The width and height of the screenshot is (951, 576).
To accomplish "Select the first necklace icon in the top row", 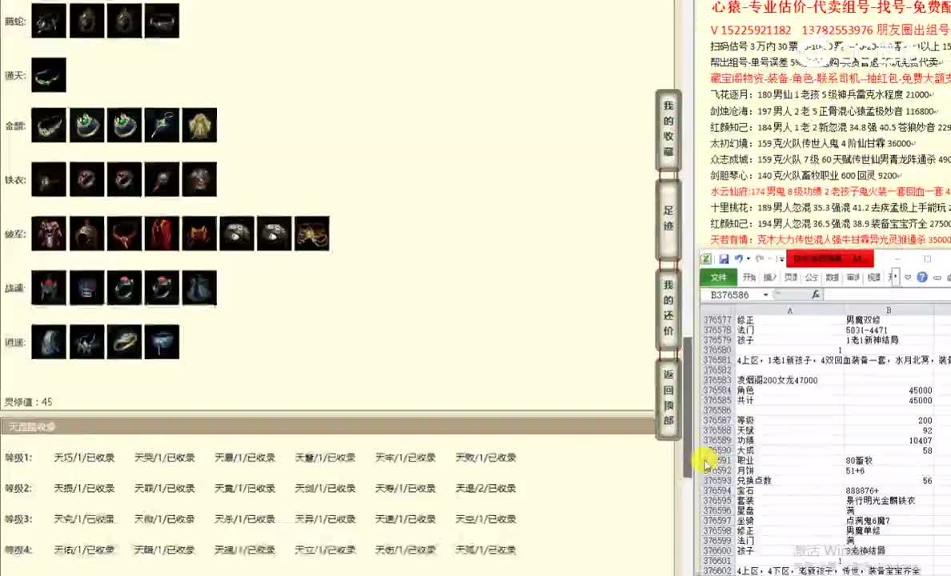I will (49, 20).
